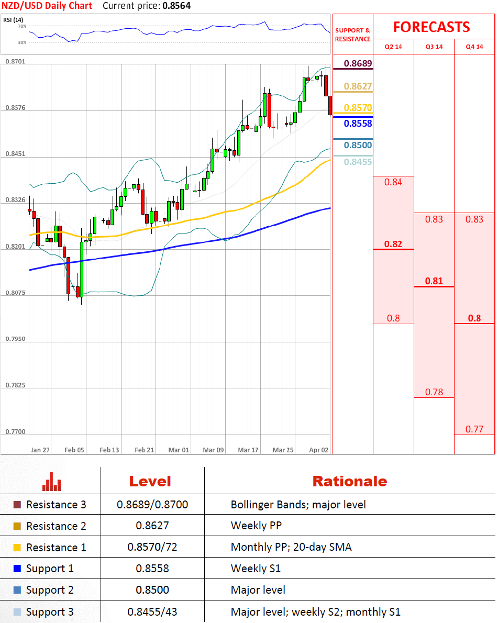Click the bold 0.82 Q2 forecast value

coord(393,244)
